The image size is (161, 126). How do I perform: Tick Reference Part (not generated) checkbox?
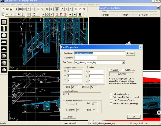pos(111,97)
